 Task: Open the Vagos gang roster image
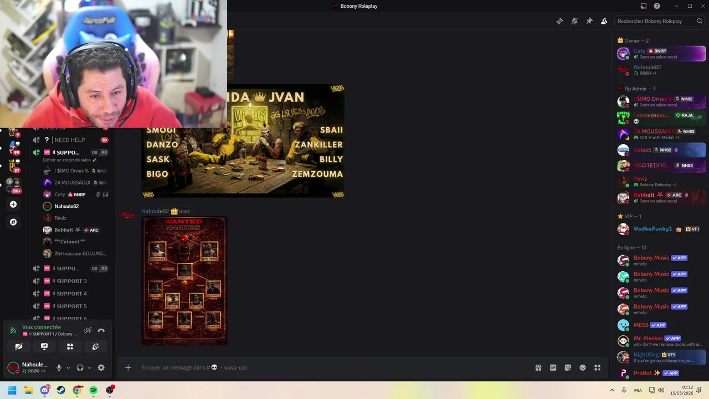point(243,141)
